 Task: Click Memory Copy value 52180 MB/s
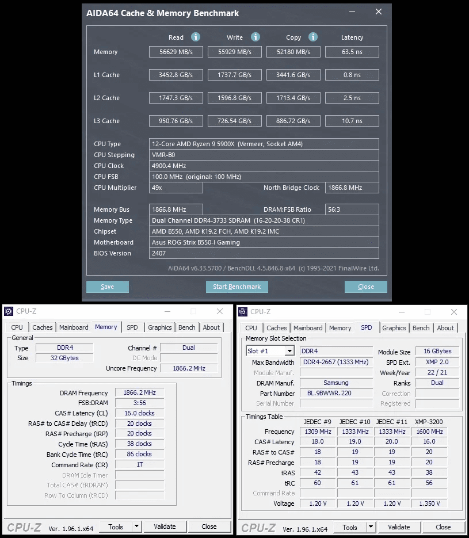(293, 52)
